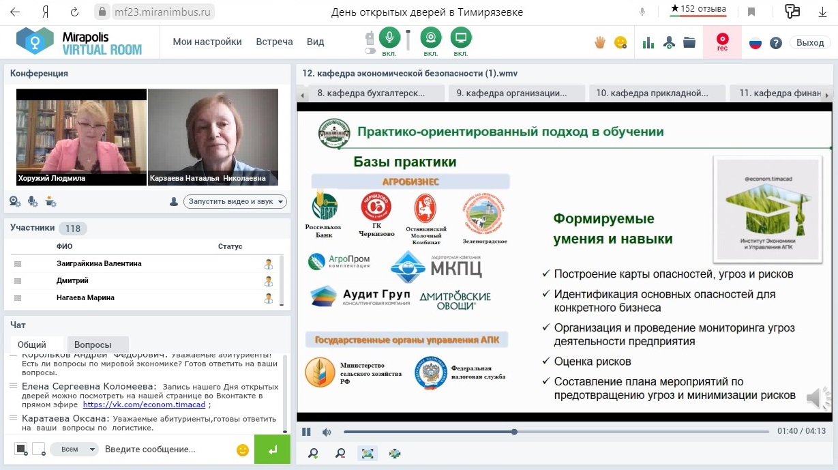Click the 'Выход' exit button
Screen dimensions: 838x470
[810, 42]
